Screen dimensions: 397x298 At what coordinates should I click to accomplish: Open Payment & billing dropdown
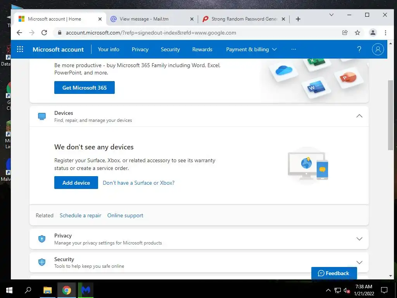251,49
